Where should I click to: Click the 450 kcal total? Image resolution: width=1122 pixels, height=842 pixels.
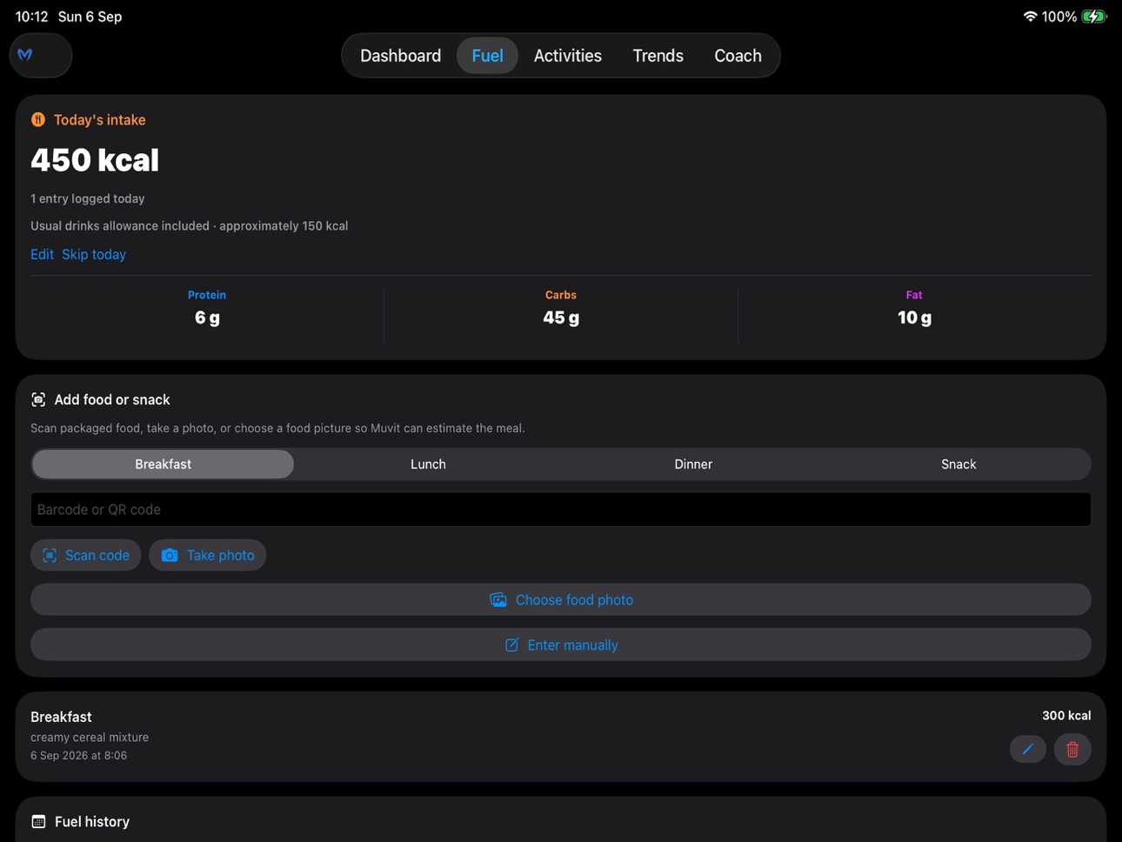(95, 160)
